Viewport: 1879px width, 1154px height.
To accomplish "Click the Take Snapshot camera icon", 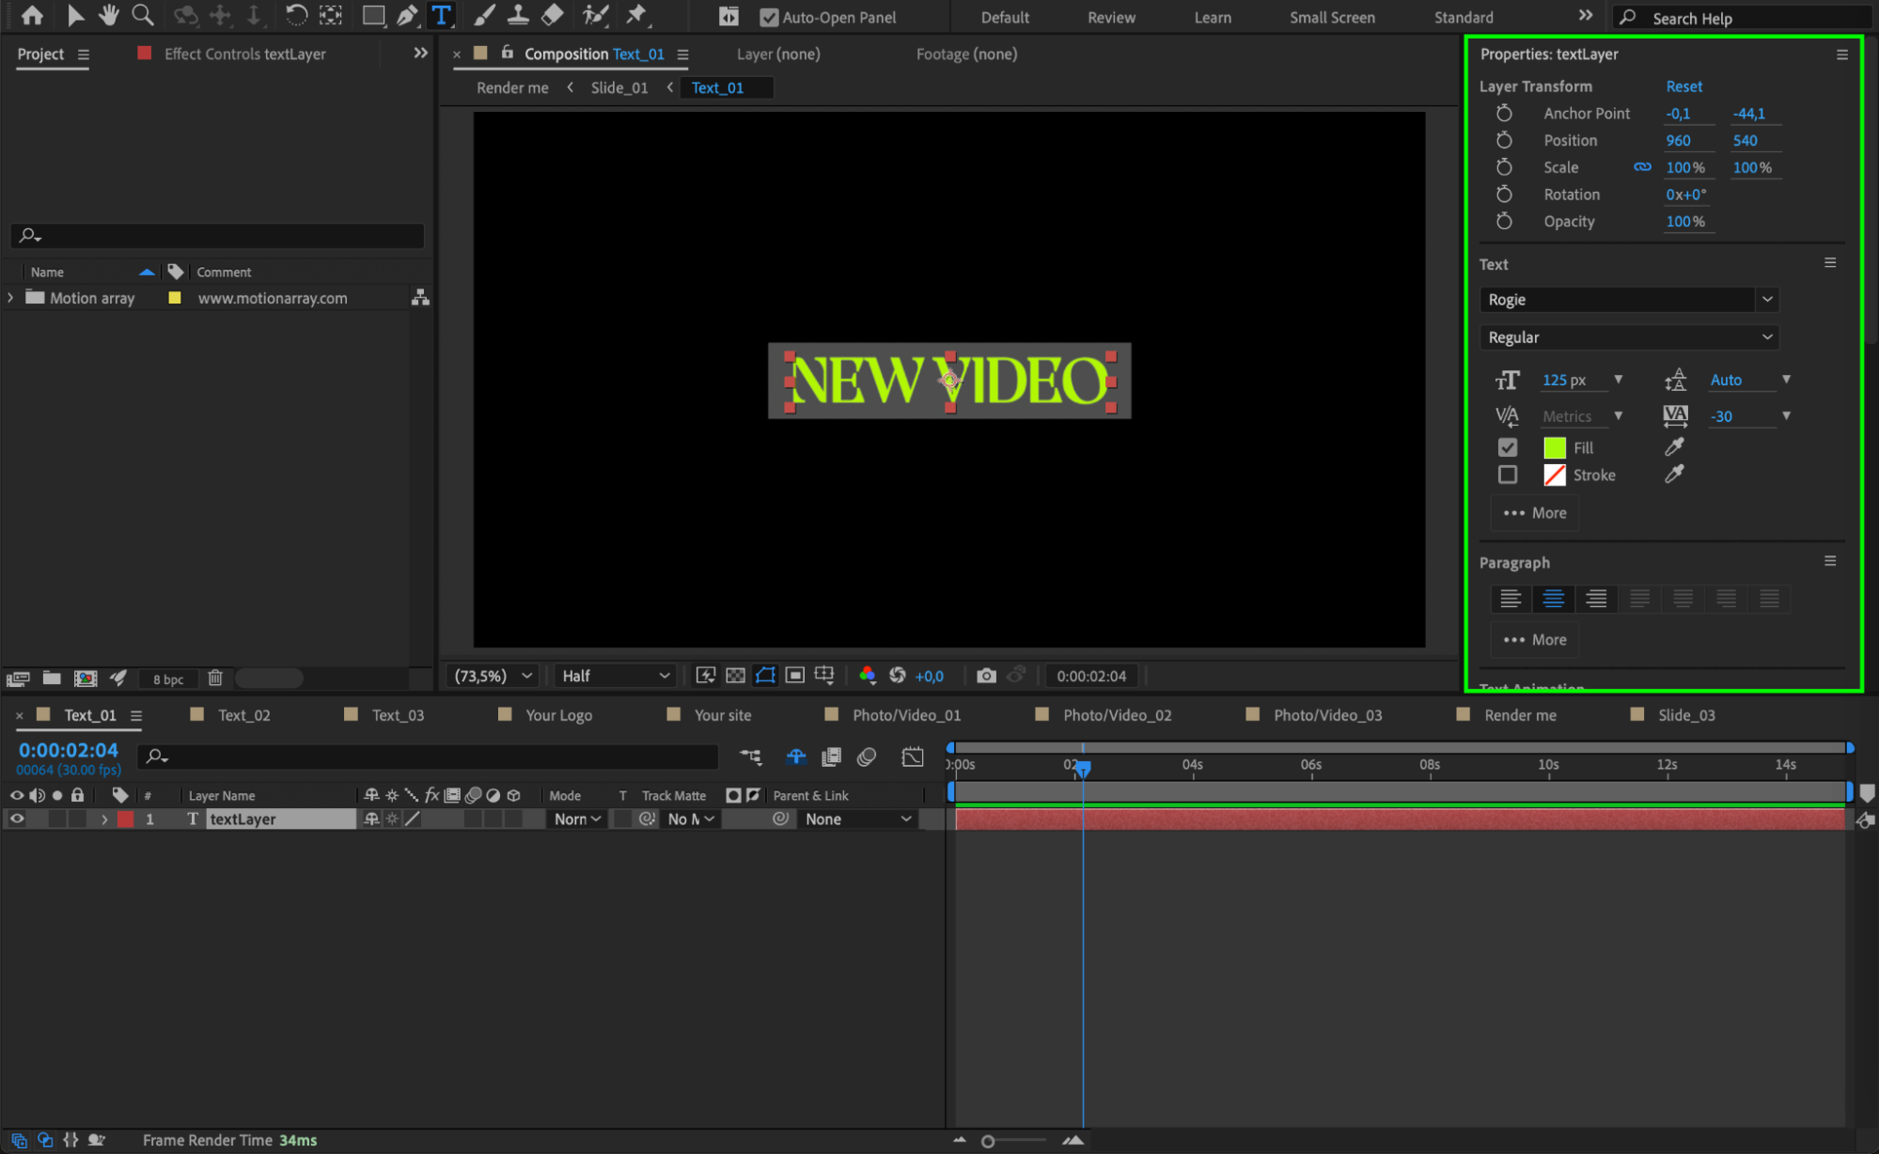I will tap(985, 676).
